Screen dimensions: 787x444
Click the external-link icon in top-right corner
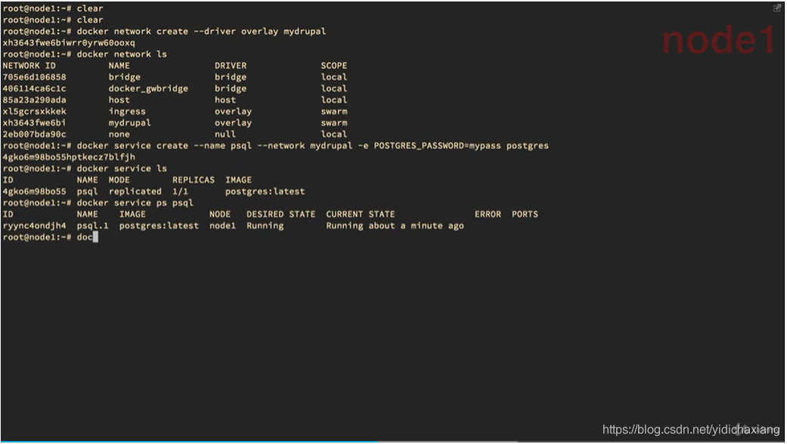click(x=777, y=8)
